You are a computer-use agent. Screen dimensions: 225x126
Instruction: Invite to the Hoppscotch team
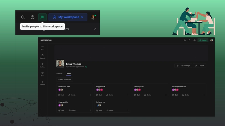click(x=110, y=95)
